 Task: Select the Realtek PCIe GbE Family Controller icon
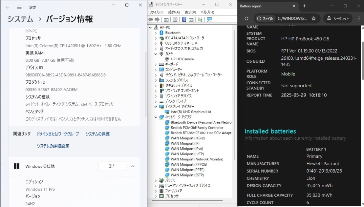167,128
